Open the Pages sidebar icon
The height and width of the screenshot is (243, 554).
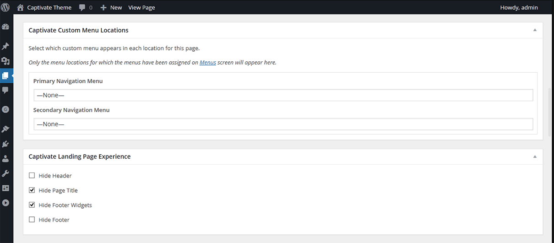click(x=5, y=76)
